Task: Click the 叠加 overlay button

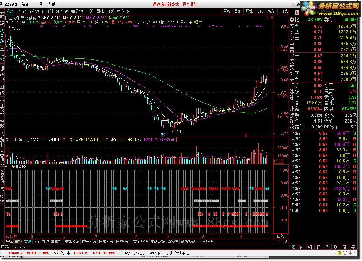Action: [238, 11]
